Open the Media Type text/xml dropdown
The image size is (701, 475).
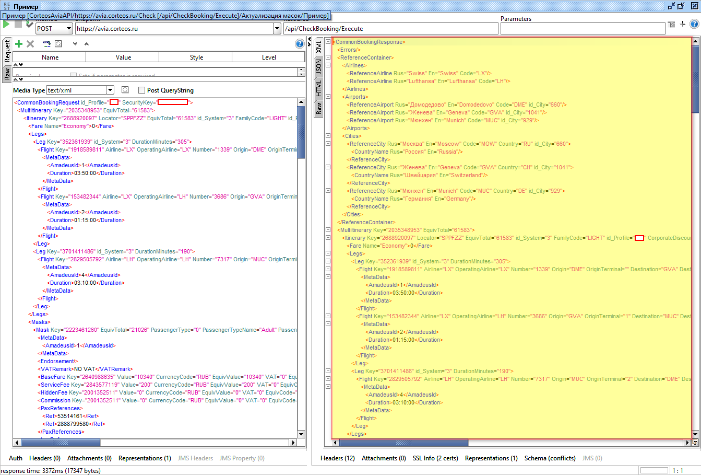(110, 90)
